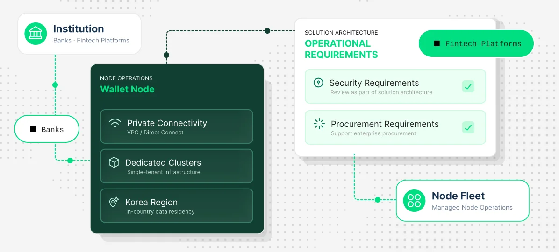559x252 pixels.
Task: Click the Node Fleet four-circles icon
Action: [x=414, y=201]
